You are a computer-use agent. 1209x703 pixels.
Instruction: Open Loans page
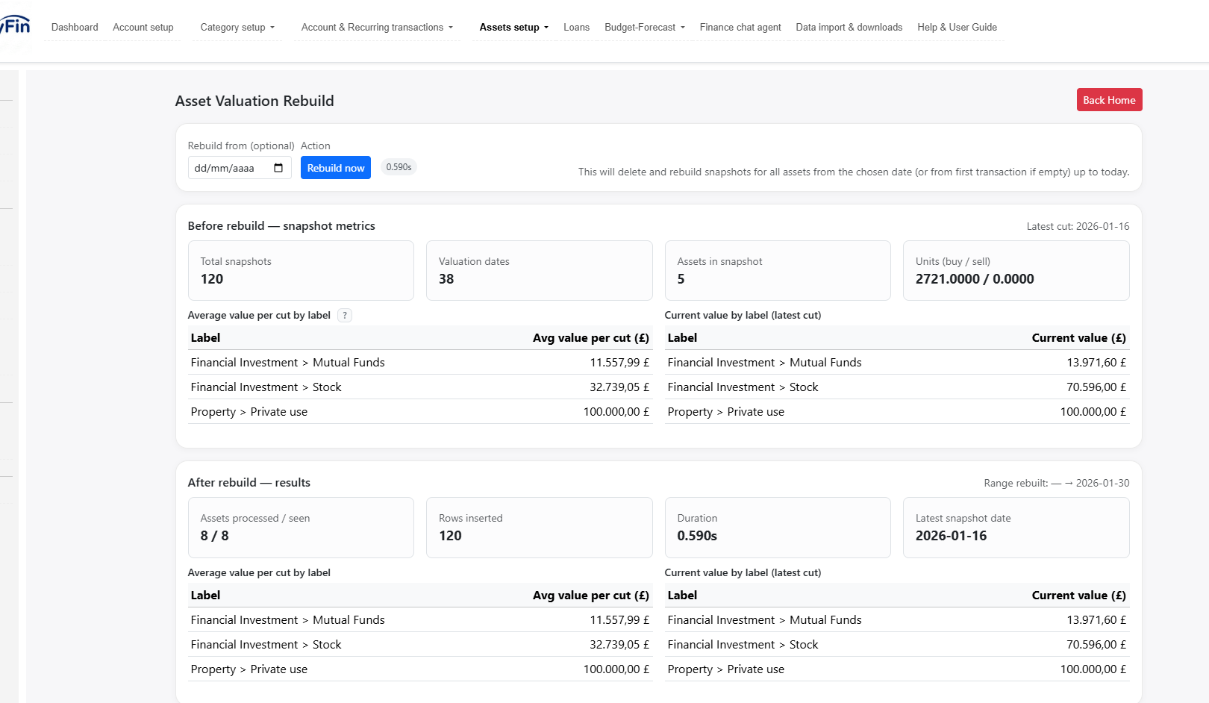[576, 28]
